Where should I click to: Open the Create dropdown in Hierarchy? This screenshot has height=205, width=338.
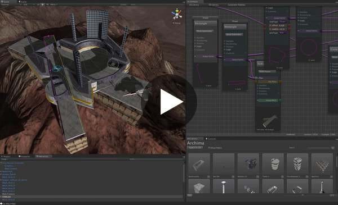5,160
